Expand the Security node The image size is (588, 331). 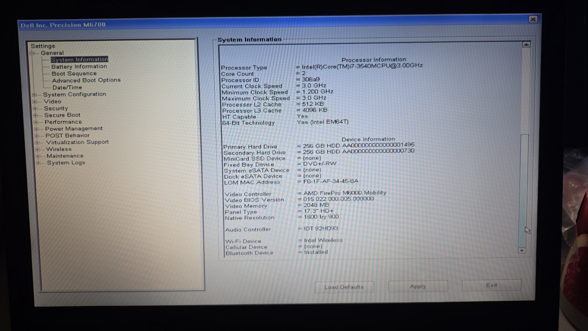[35, 108]
